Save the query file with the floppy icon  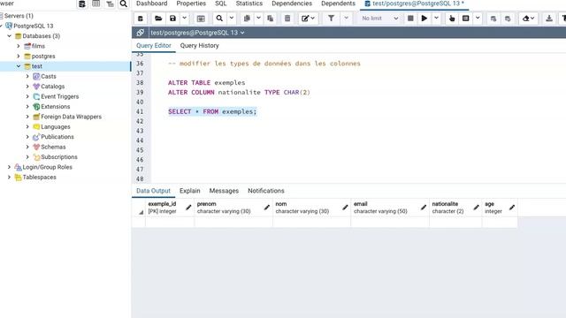point(173,19)
